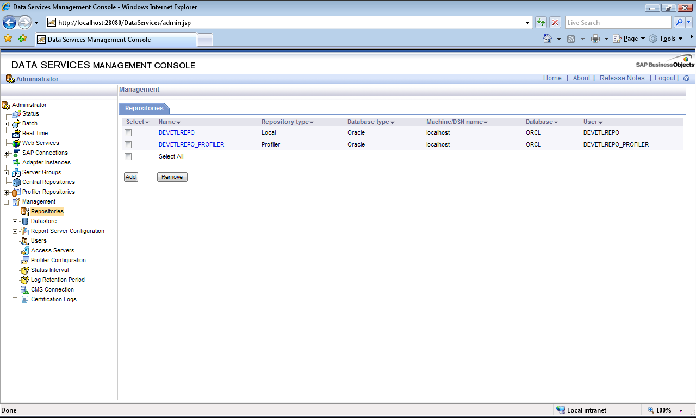Expand the Certification Logs node
The height and width of the screenshot is (418, 696).
(15, 300)
